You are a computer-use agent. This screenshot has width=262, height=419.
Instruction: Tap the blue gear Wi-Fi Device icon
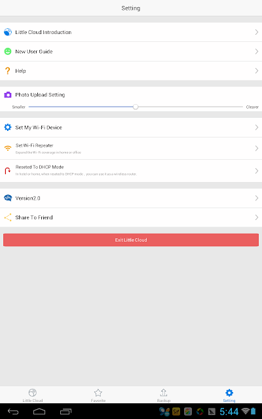pos(8,127)
